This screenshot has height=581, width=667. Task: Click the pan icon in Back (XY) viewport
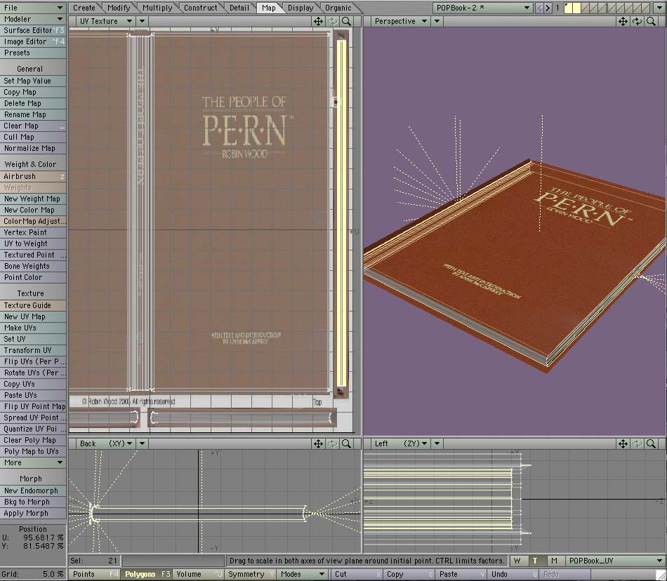click(x=318, y=443)
